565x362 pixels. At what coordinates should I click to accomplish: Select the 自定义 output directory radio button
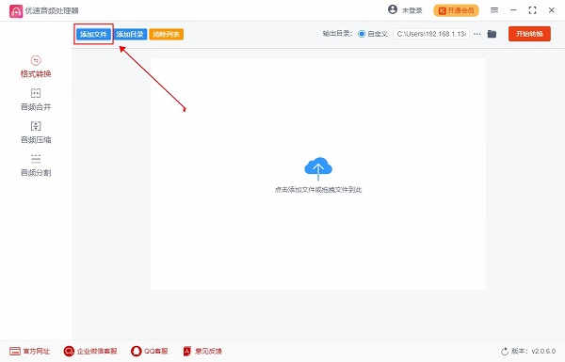tap(362, 34)
